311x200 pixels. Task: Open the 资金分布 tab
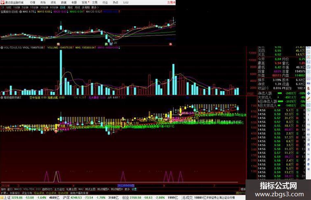click(x=27, y=193)
